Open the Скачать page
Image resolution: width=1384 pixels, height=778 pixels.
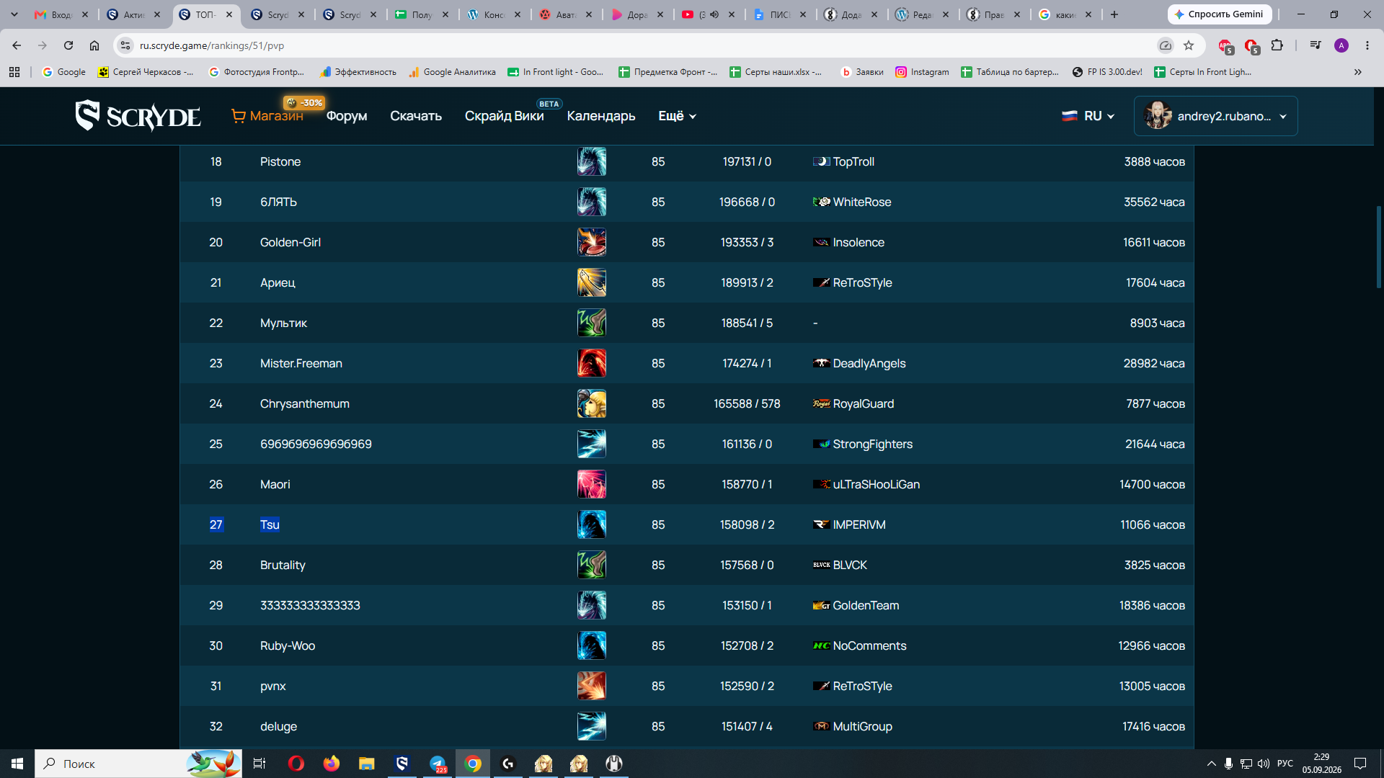coord(416,116)
